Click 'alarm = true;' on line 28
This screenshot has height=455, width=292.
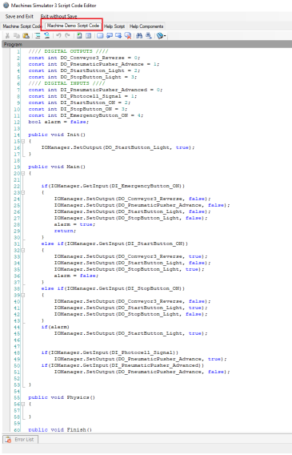74,224
